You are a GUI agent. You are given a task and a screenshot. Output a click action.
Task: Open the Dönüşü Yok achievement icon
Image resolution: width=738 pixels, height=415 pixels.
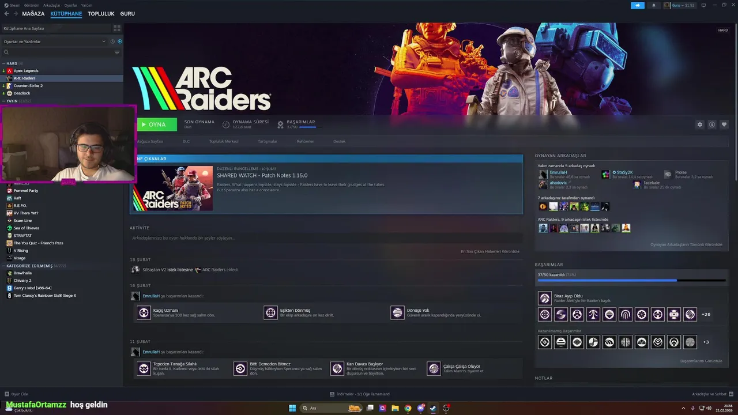397,312
